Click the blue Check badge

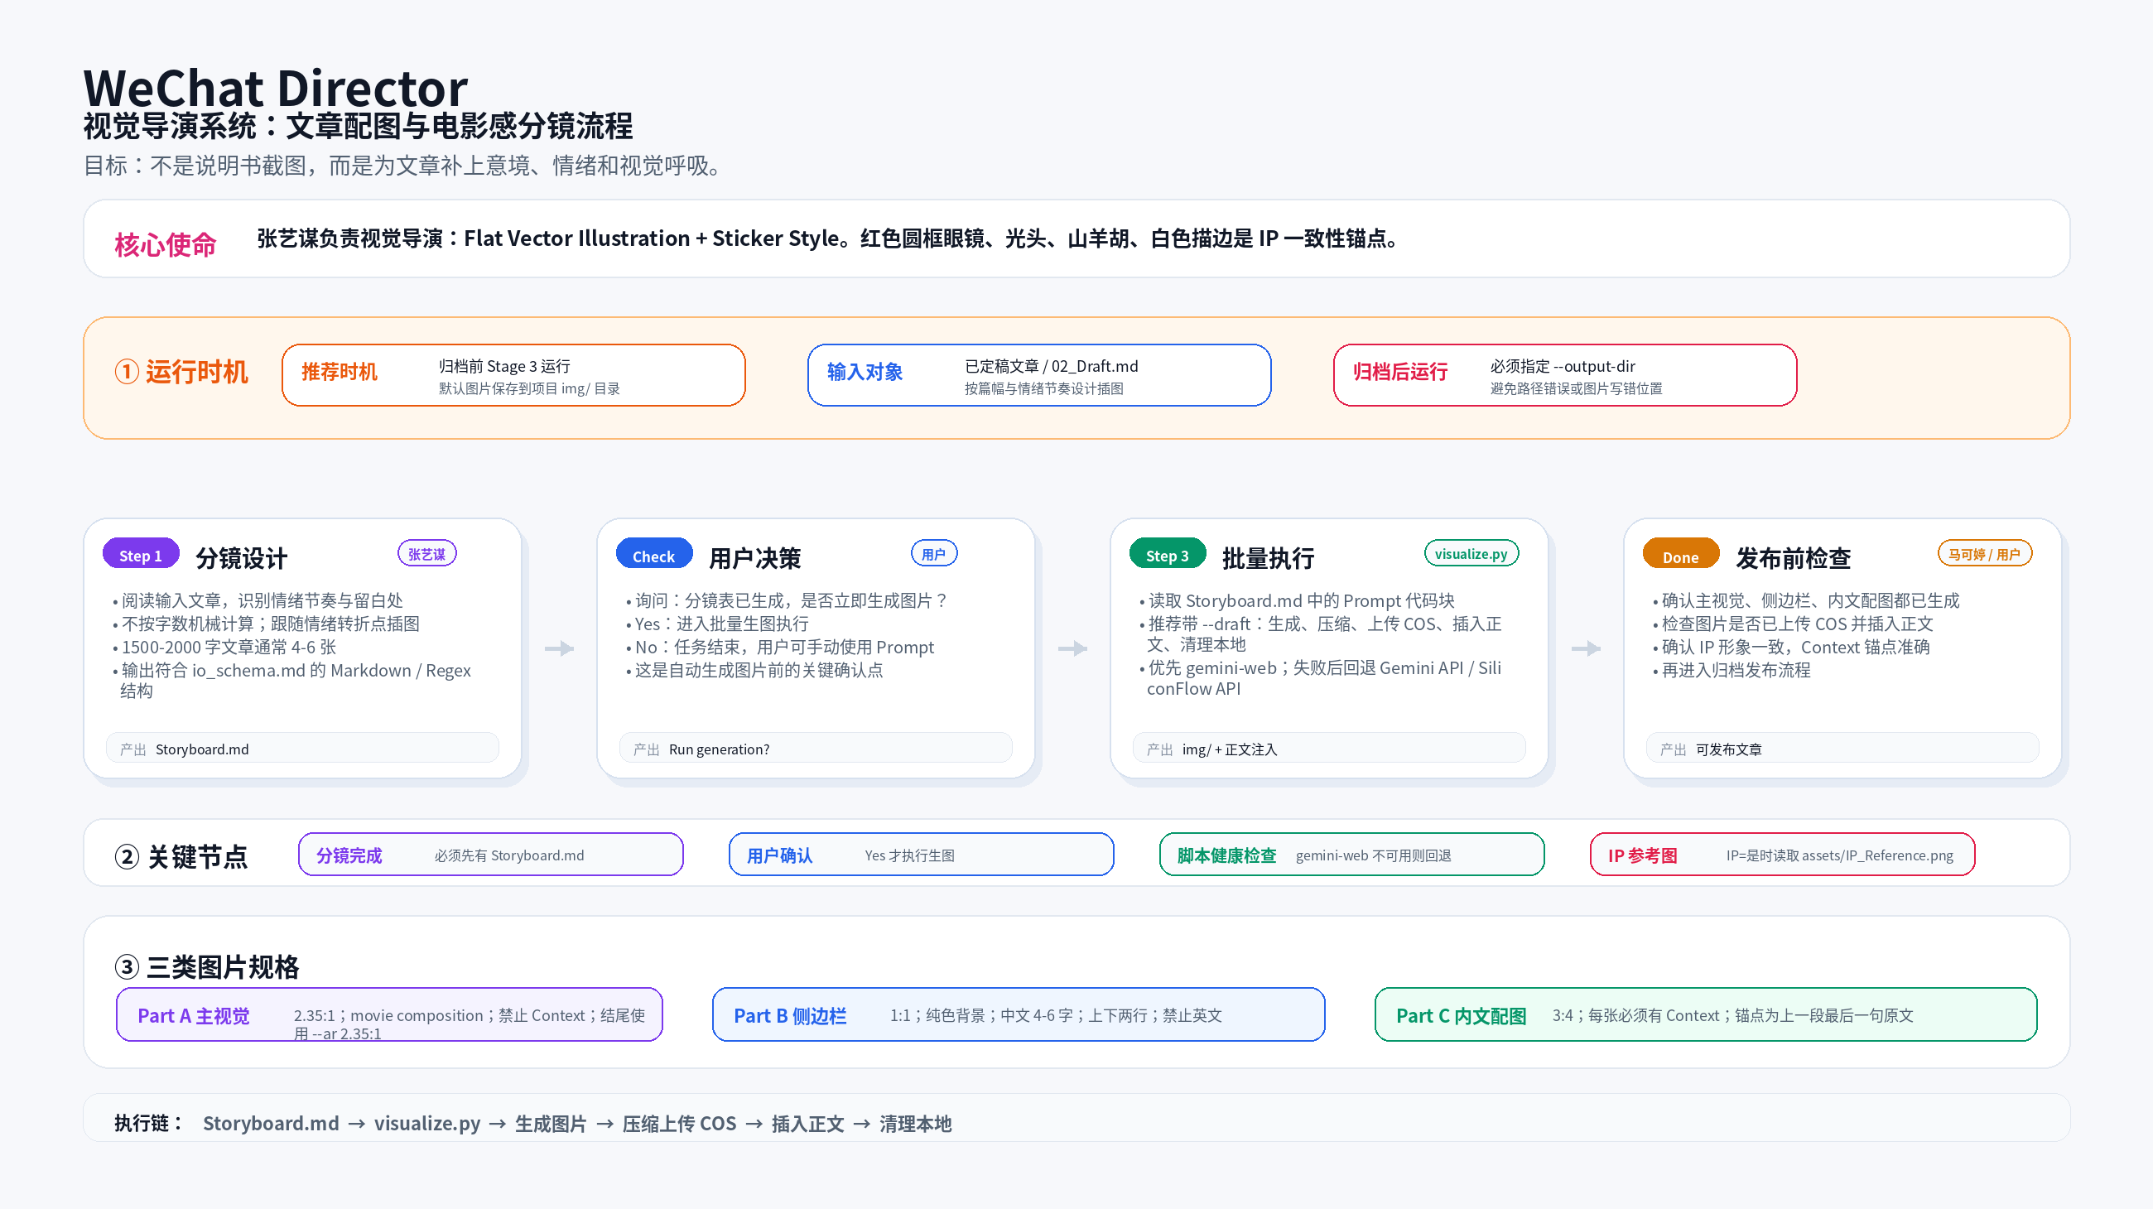653,555
